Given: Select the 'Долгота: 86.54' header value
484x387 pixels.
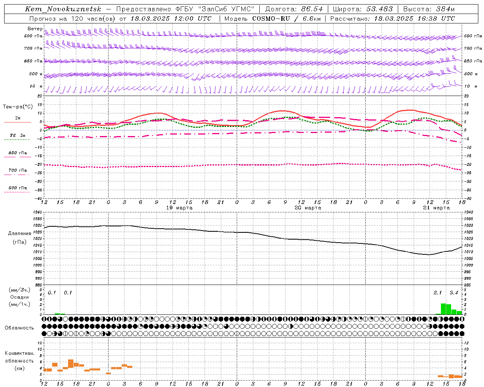Looking at the screenshot, I should [294, 9].
